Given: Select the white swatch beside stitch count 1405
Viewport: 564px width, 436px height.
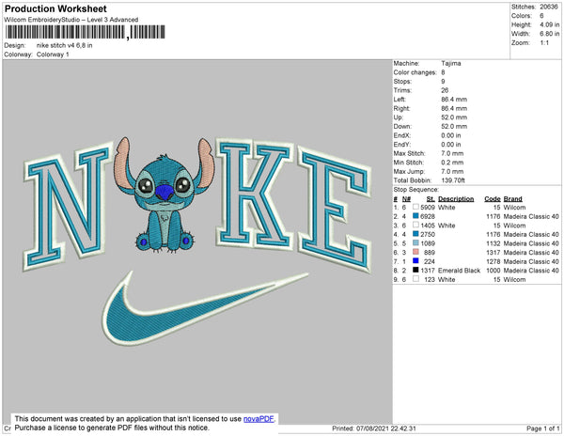Looking at the screenshot, I should (x=415, y=225).
